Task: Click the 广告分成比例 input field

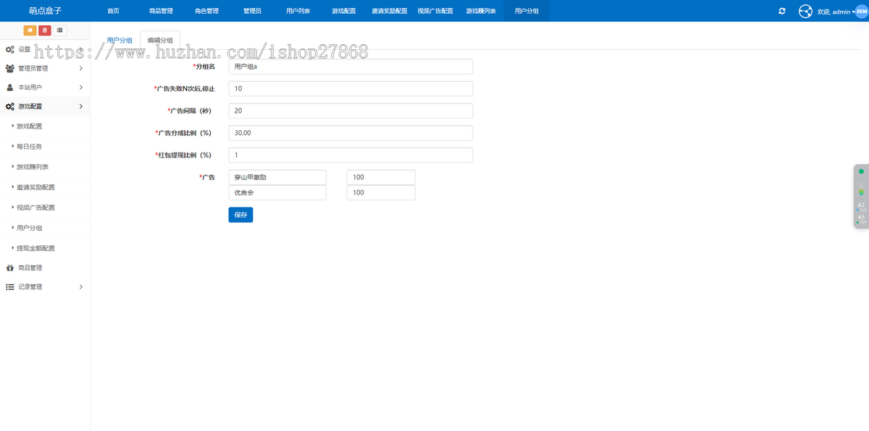Action: point(350,133)
